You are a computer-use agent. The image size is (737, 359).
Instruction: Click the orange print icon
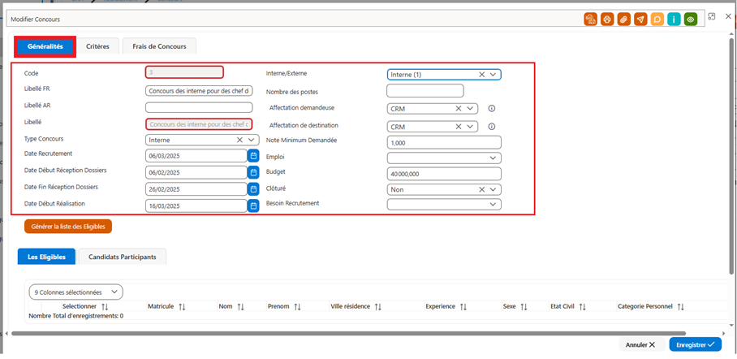point(607,19)
